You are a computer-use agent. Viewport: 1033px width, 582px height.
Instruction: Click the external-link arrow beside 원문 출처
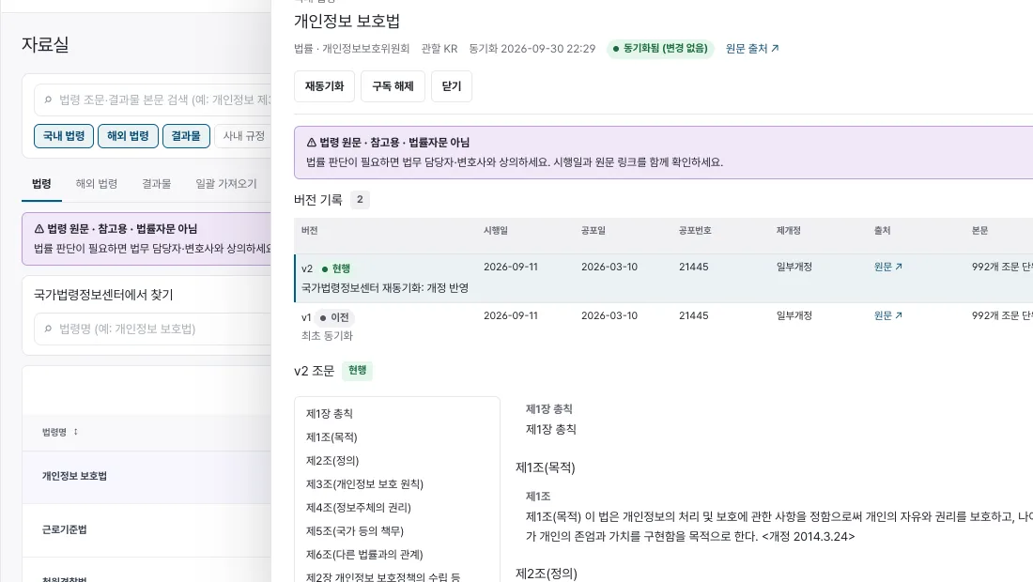tap(776, 49)
